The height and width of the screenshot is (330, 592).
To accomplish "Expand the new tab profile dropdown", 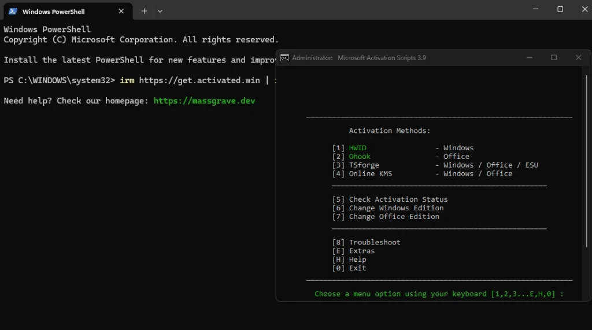I will (x=160, y=12).
